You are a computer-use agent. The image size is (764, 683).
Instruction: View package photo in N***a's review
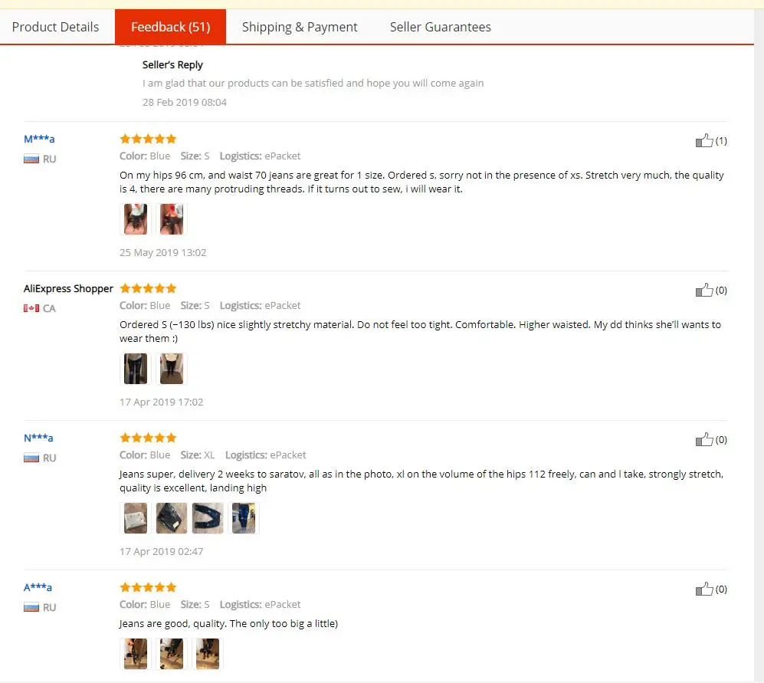pos(136,518)
